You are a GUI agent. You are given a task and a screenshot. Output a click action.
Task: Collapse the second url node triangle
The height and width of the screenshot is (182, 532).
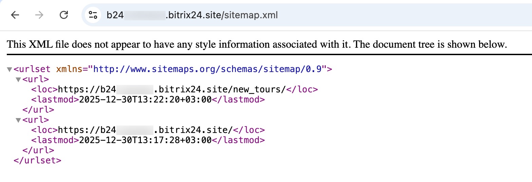(x=18, y=120)
